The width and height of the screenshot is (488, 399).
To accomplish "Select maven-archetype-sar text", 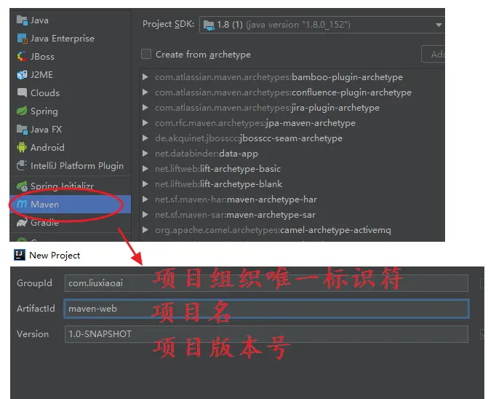I will [x=271, y=215].
